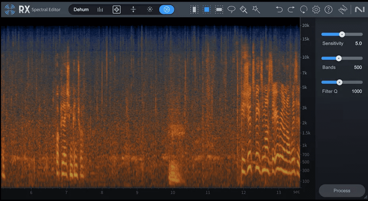Screen dimensions: 368x201
Task: Select the four-way arrows Pattern mode icon
Action: coord(133,10)
